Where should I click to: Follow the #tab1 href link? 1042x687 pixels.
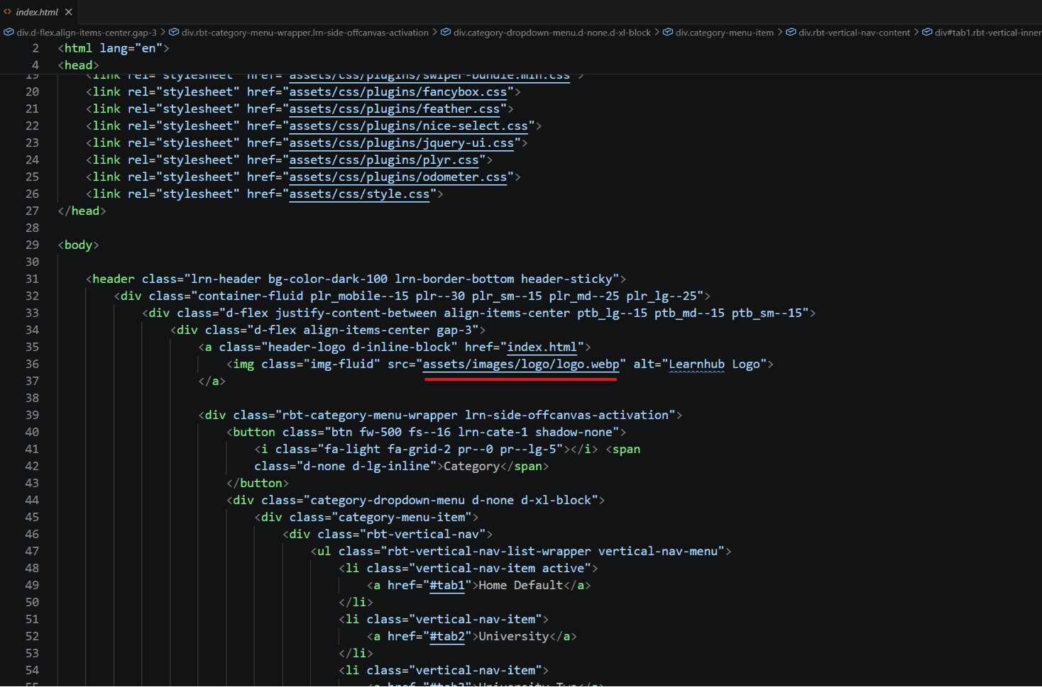(x=446, y=586)
